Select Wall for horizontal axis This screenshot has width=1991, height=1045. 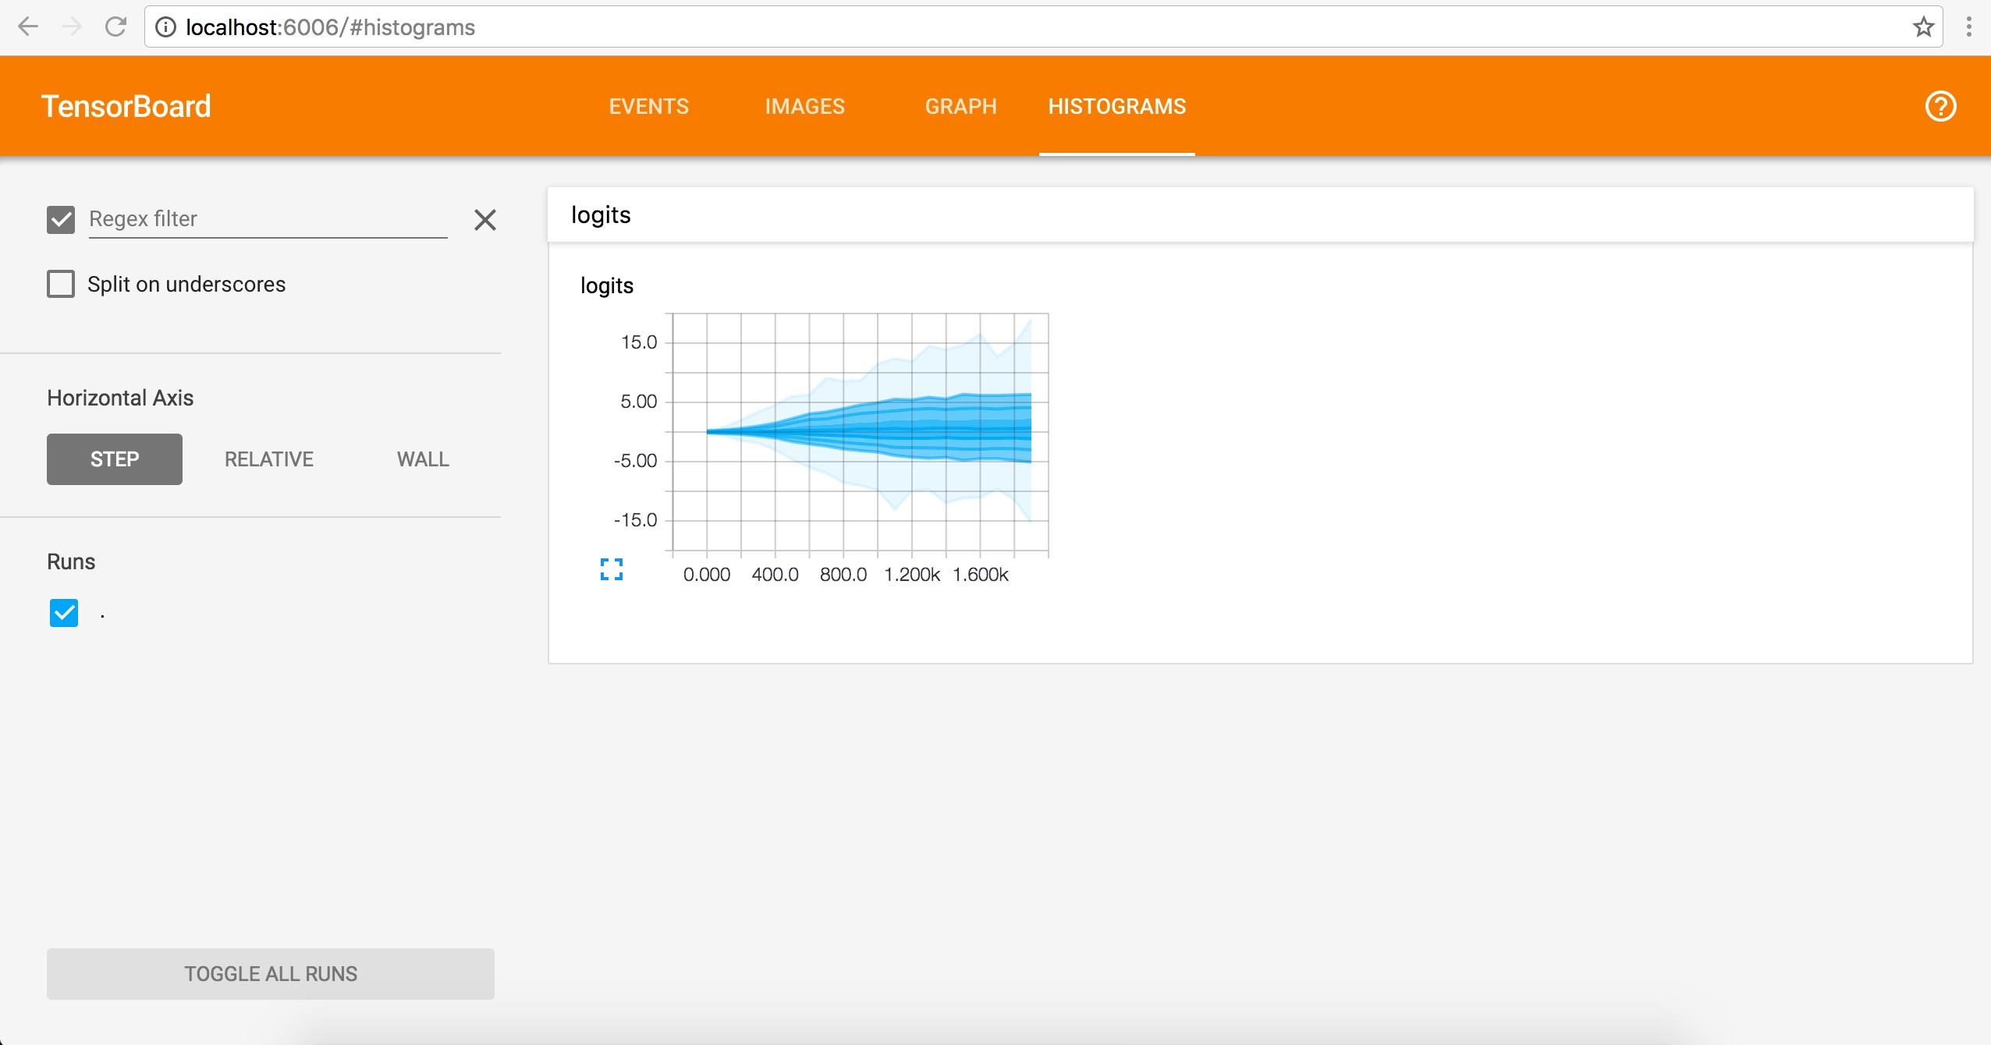(x=423, y=459)
